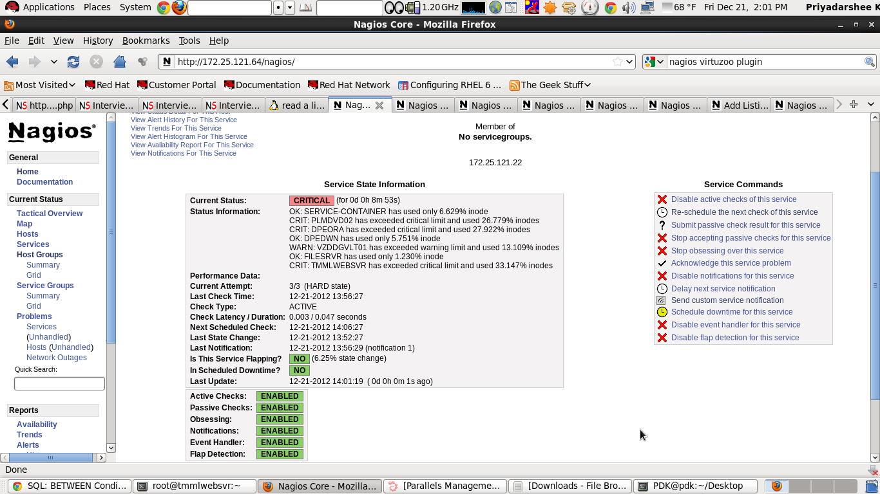880x494 pixels.
Task: Click the network icon in the top panel
Action: tap(647, 8)
